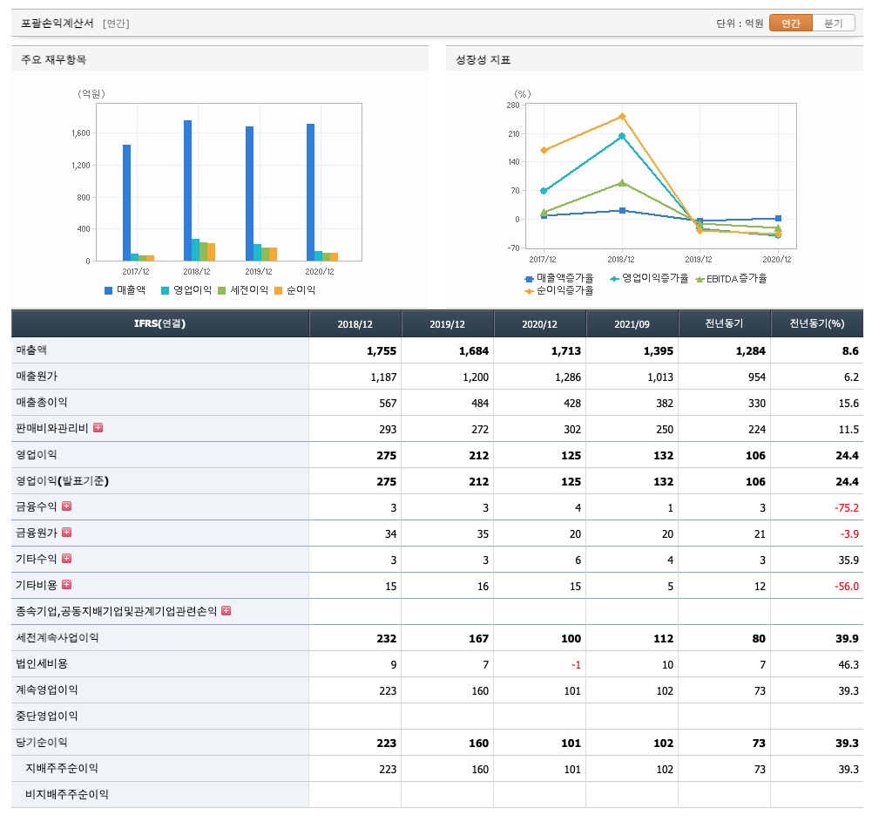Expand the 판매비와관리비 row plus icon

[98, 428]
